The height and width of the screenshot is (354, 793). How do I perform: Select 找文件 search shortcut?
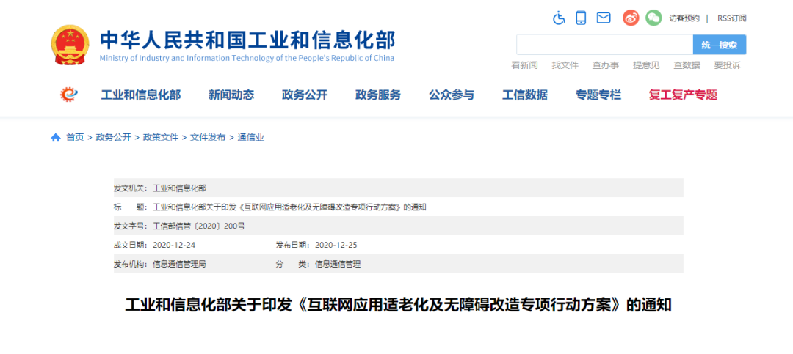point(565,65)
